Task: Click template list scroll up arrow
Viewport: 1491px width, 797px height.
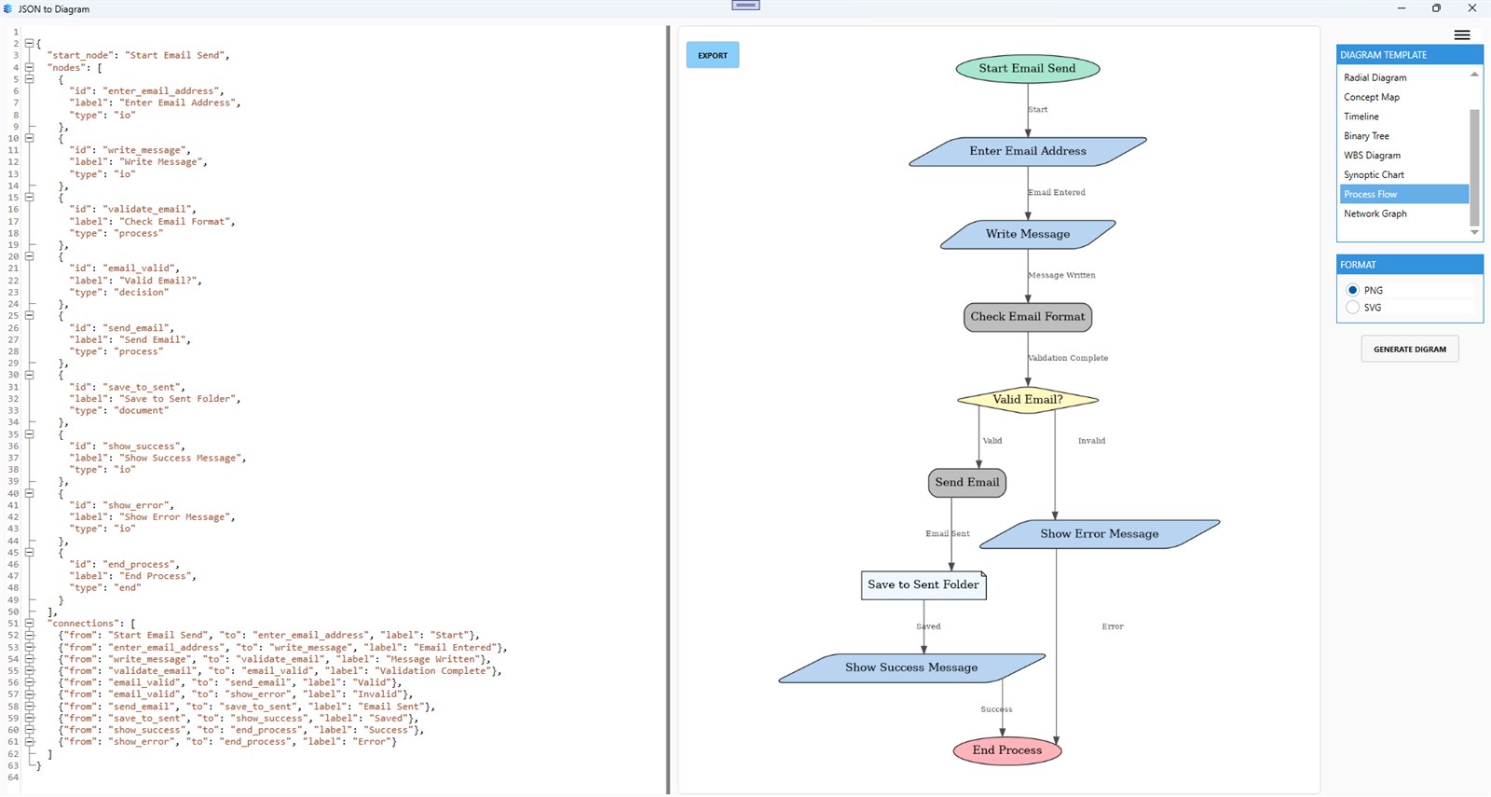Action: pyautogui.click(x=1474, y=74)
